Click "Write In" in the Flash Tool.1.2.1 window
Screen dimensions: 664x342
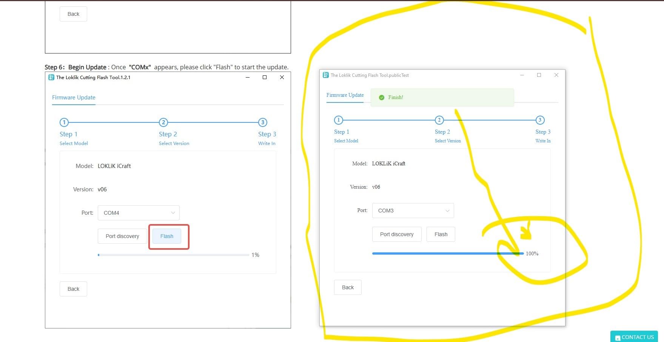click(267, 144)
